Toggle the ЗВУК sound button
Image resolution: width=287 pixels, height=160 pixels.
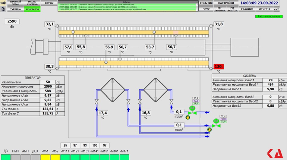click(x=206, y=9)
